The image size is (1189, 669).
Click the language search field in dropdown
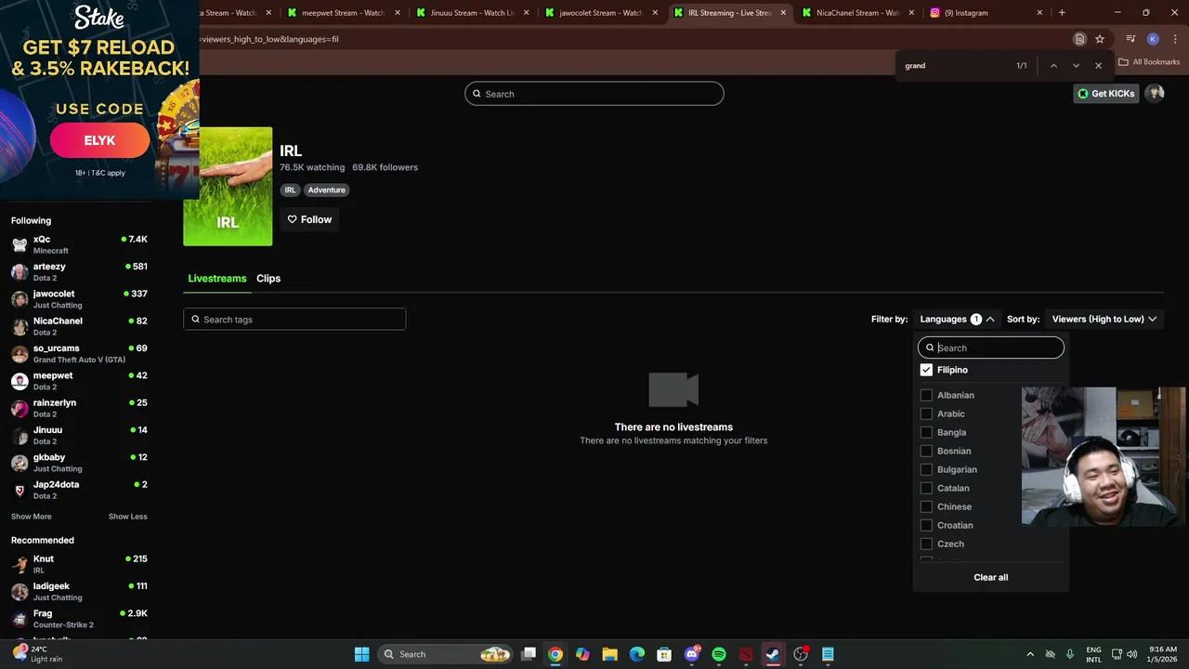[x=991, y=348]
